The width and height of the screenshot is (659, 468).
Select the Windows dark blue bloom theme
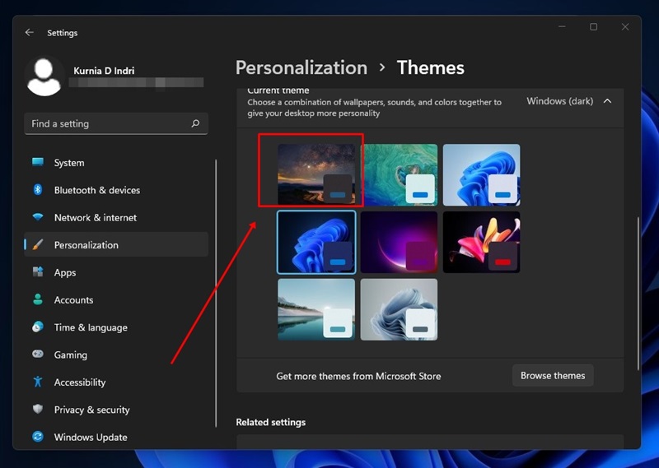(x=316, y=242)
